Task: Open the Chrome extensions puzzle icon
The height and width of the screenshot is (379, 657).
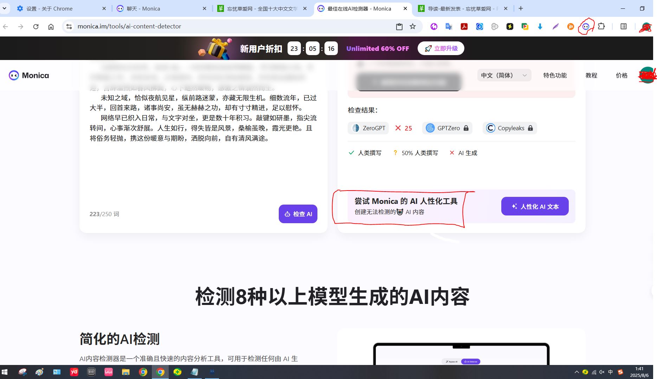Action: point(601,26)
